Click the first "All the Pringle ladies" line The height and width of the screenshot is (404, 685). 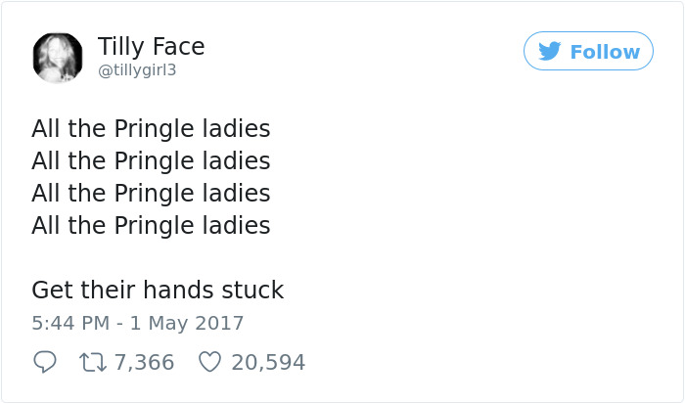(x=151, y=129)
